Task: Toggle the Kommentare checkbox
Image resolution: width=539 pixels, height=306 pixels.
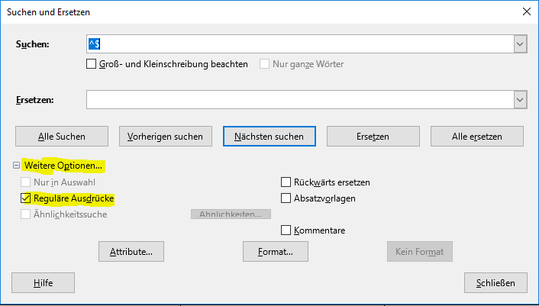Action: click(286, 230)
